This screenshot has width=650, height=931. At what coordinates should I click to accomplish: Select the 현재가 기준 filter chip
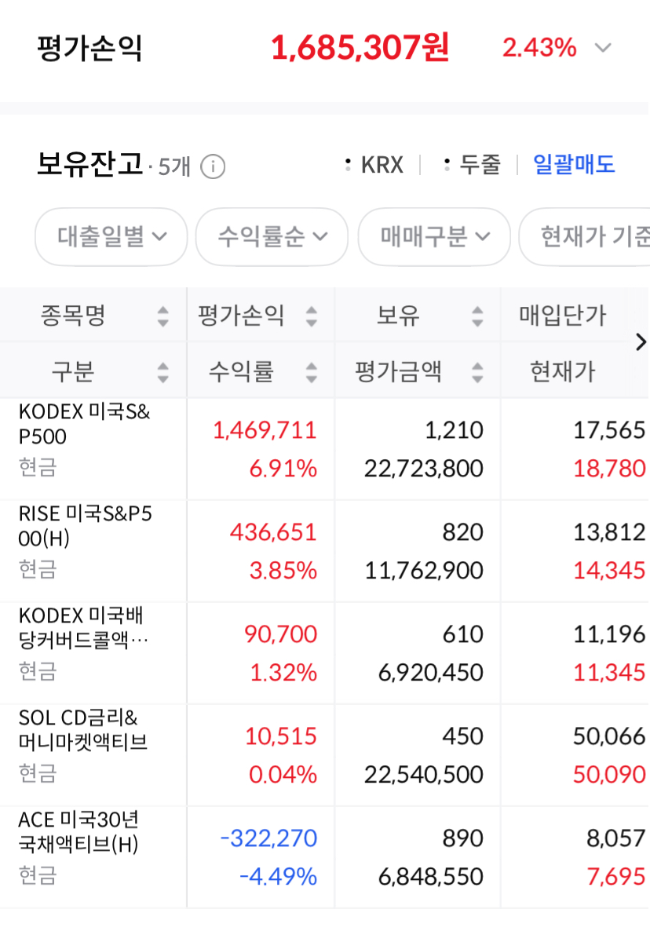(x=585, y=236)
